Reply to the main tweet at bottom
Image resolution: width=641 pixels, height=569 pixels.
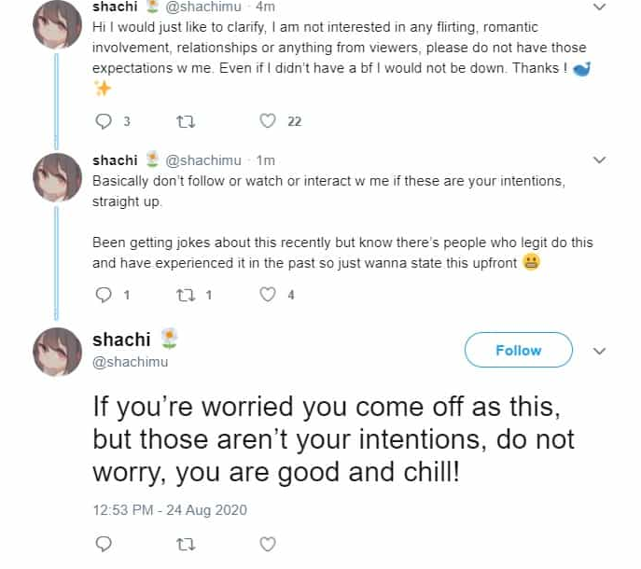(104, 543)
